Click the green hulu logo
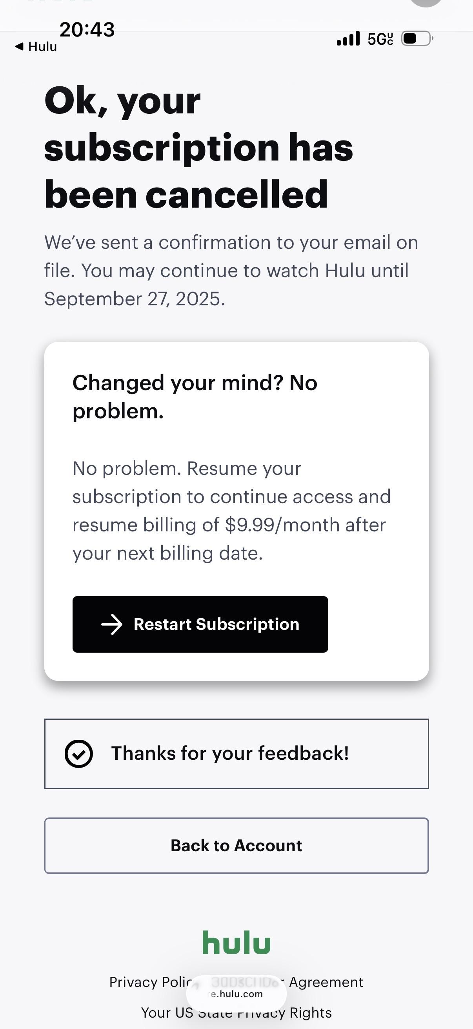Viewport: 473px width, 1029px height. point(236,943)
